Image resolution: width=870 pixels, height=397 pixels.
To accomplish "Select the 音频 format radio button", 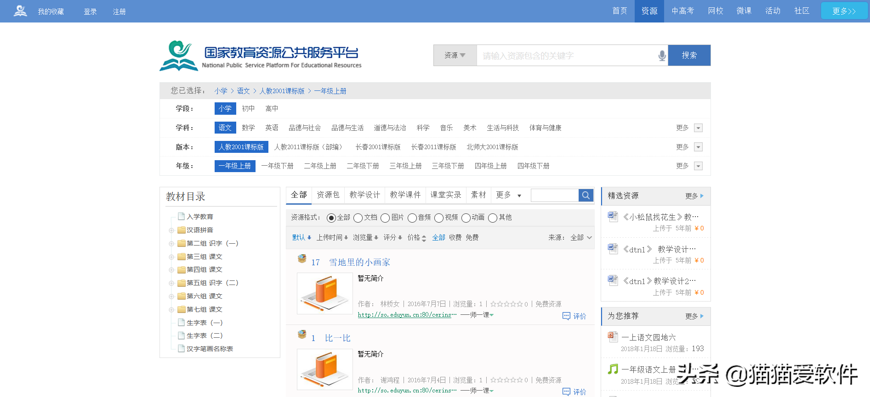I will point(412,218).
